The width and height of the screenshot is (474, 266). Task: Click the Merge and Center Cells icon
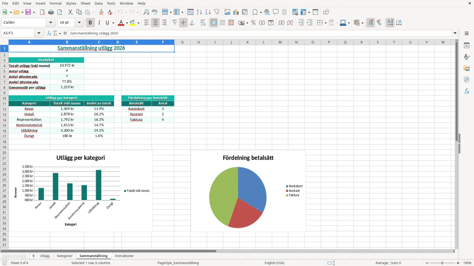214,23
